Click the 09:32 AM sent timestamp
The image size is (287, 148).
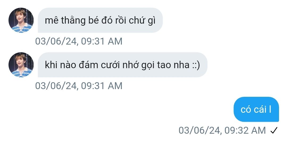pyautogui.click(x=222, y=130)
